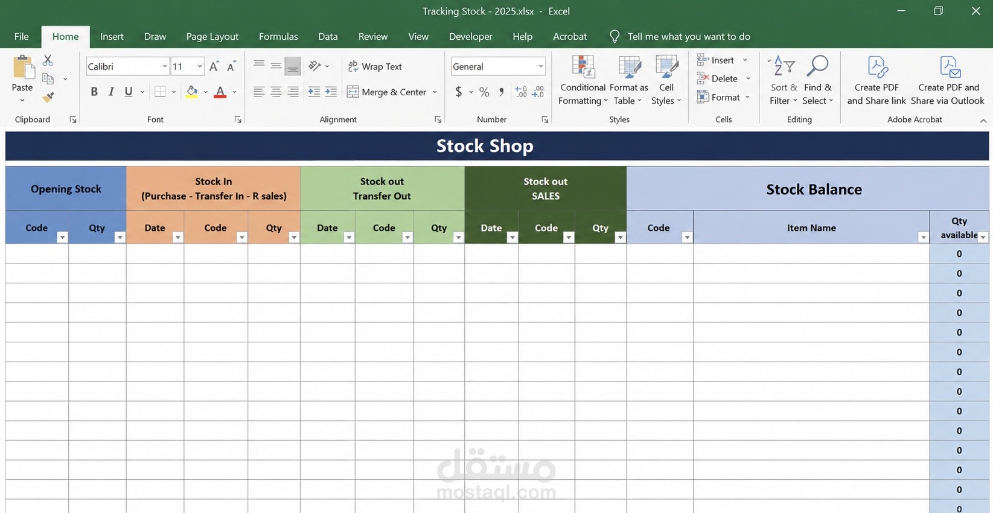This screenshot has height=513, width=993.
Task: Click the Paste clipboard icon
Action: click(23, 67)
